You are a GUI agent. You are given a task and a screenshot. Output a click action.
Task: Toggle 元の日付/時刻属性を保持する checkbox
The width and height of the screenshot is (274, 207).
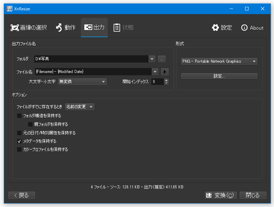[19, 133]
